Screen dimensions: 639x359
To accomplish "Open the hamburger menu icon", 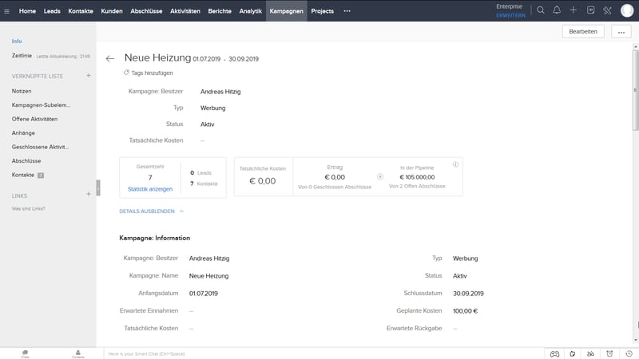I will click(7, 11).
